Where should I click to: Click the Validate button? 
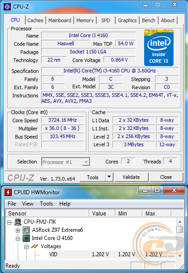pyautogui.click(x=132, y=177)
